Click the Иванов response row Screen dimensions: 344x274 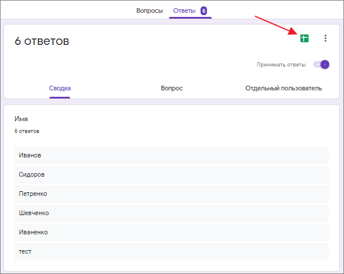tap(171, 156)
